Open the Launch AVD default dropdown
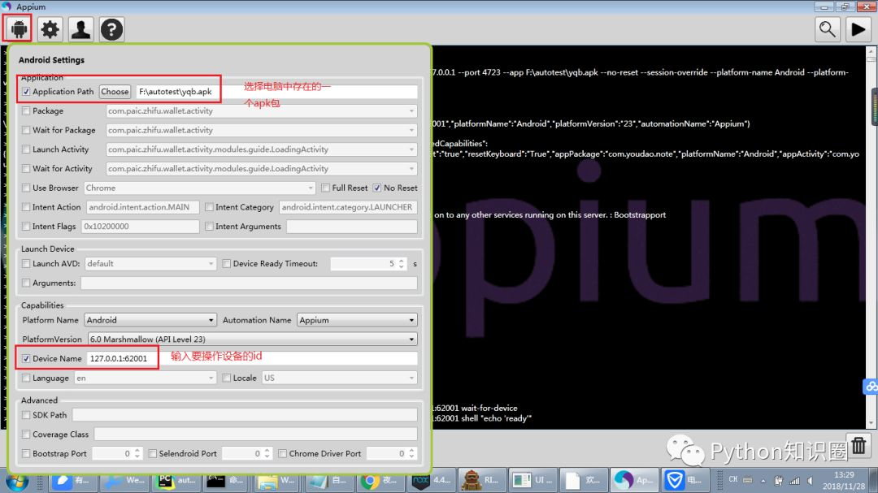Image resolution: width=878 pixels, height=493 pixels. tap(150, 264)
